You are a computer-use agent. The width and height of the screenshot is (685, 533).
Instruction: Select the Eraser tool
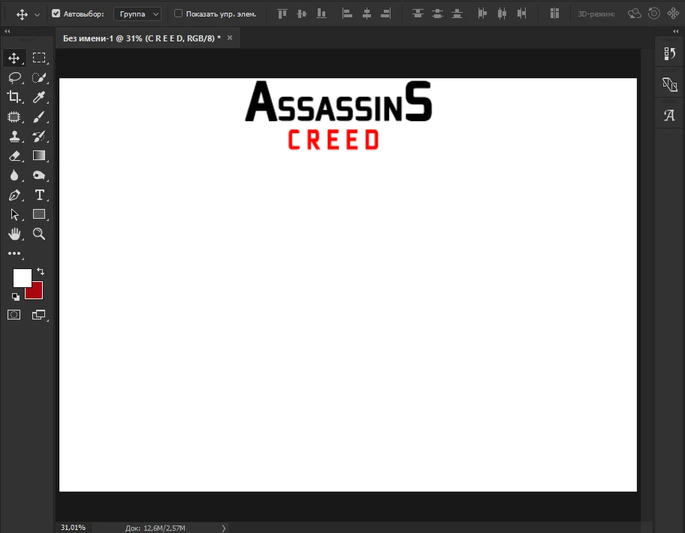(x=14, y=156)
